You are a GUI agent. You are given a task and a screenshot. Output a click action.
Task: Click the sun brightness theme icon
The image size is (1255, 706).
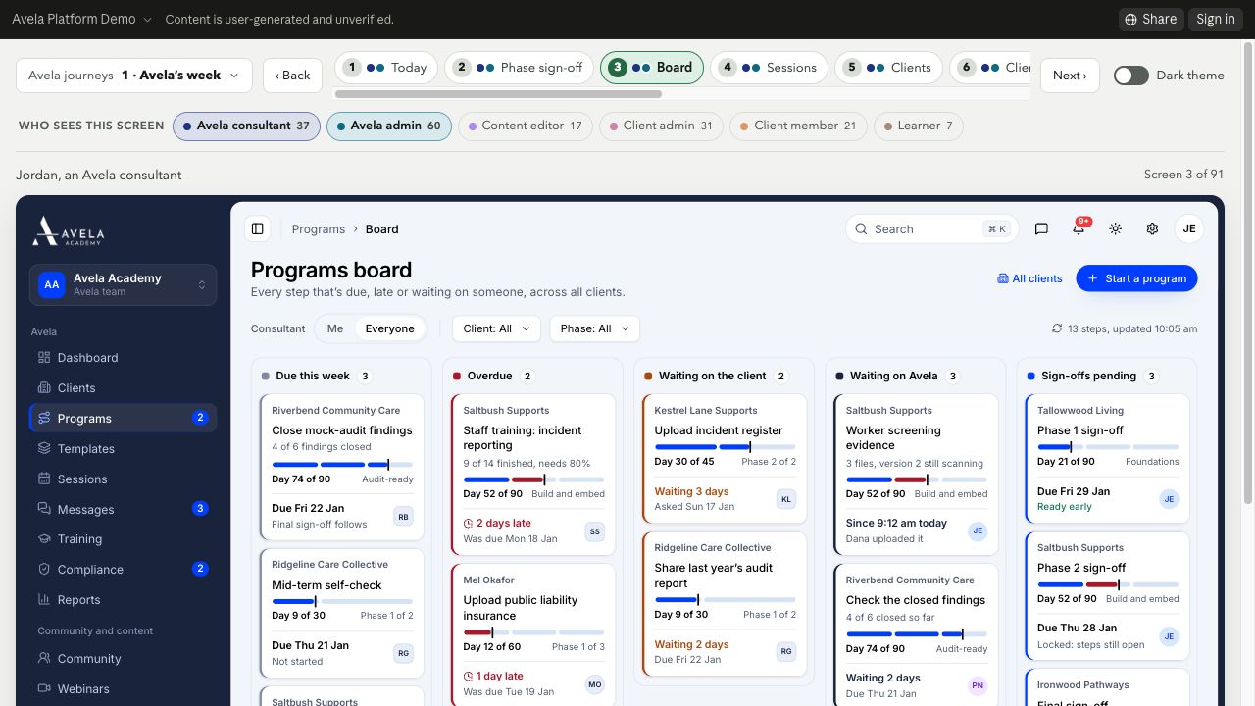pos(1115,228)
